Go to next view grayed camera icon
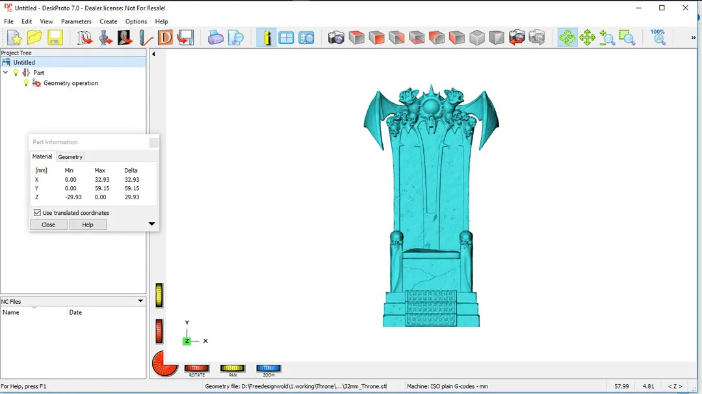The height and width of the screenshot is (394, 702). (x=537, y=38)
